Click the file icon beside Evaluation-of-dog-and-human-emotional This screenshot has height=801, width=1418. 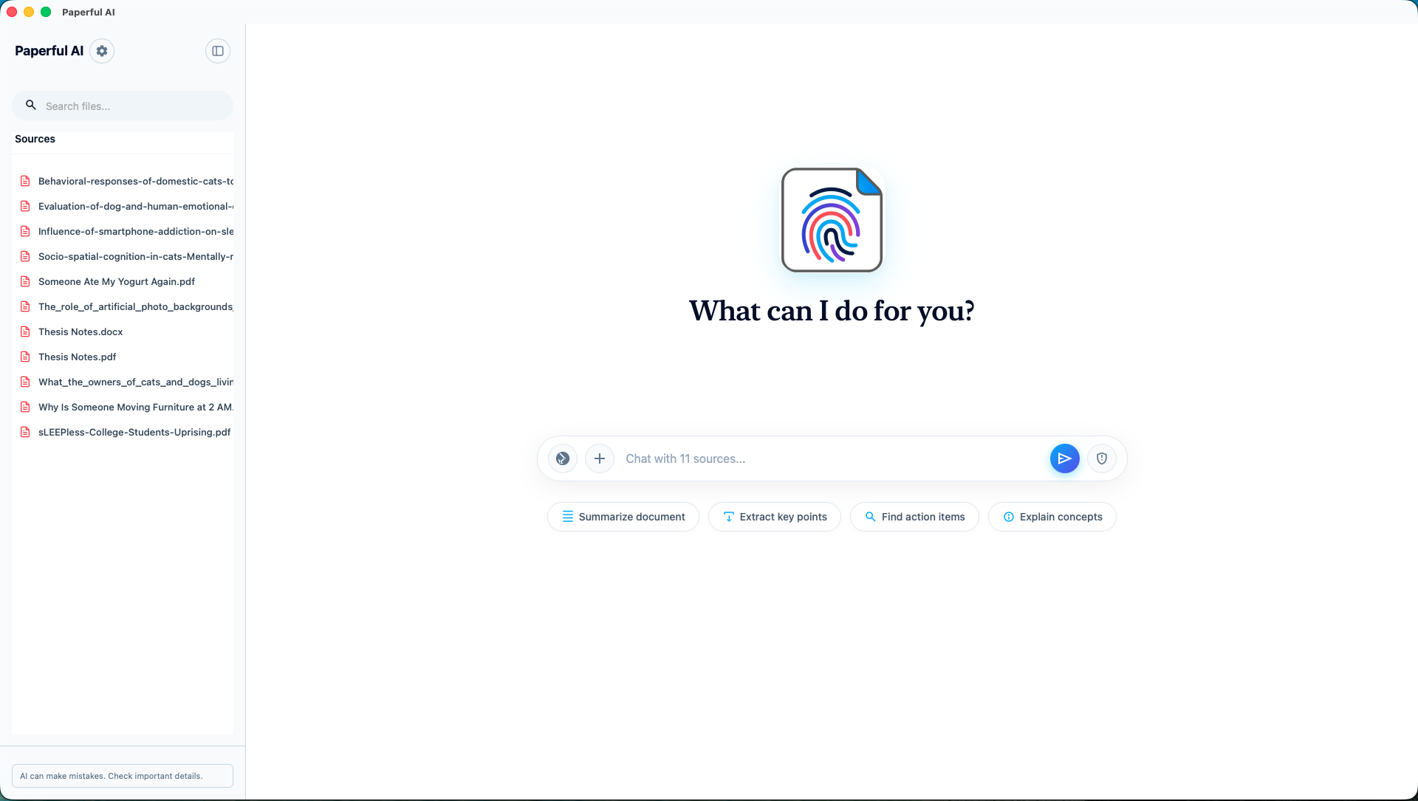(x=25, y=206)
